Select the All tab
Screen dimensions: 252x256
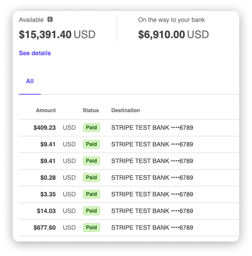[30, 81]
